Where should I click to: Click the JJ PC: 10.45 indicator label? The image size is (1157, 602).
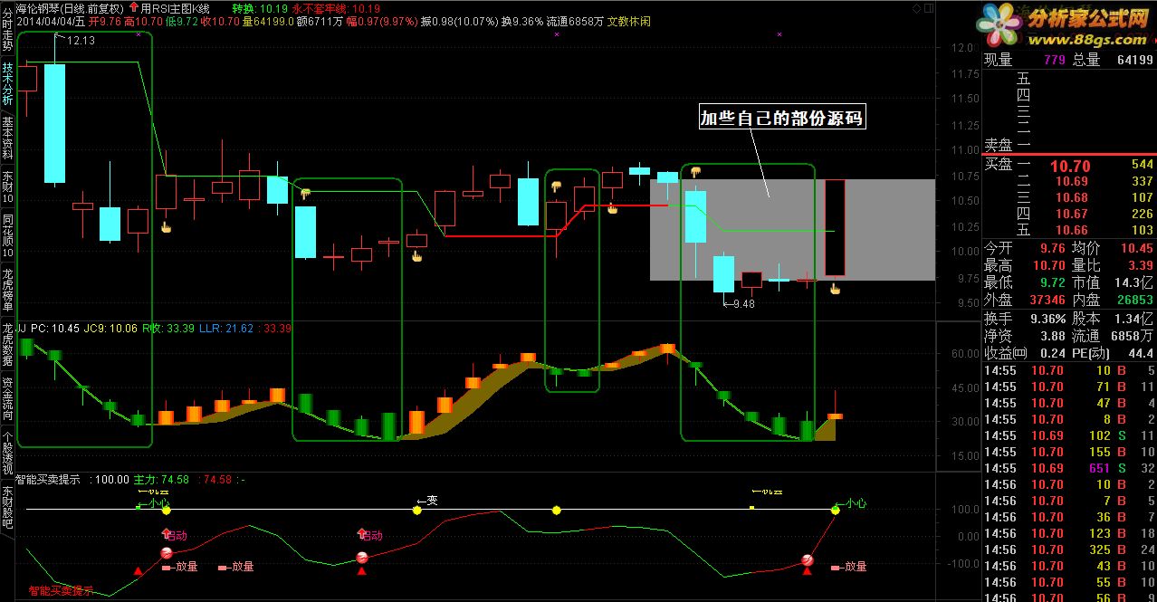click(47, 328)
